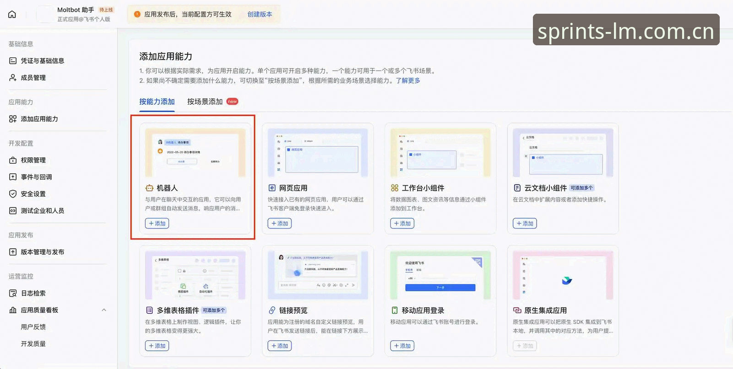This screenshot has height=369, width=733.
Task: Click the 版本管理与发布 upload icon
Action: point(13,252)
